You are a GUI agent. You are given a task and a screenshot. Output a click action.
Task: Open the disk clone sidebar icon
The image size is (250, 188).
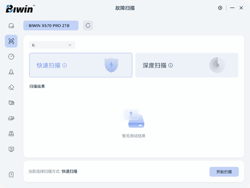click(11, 118)
